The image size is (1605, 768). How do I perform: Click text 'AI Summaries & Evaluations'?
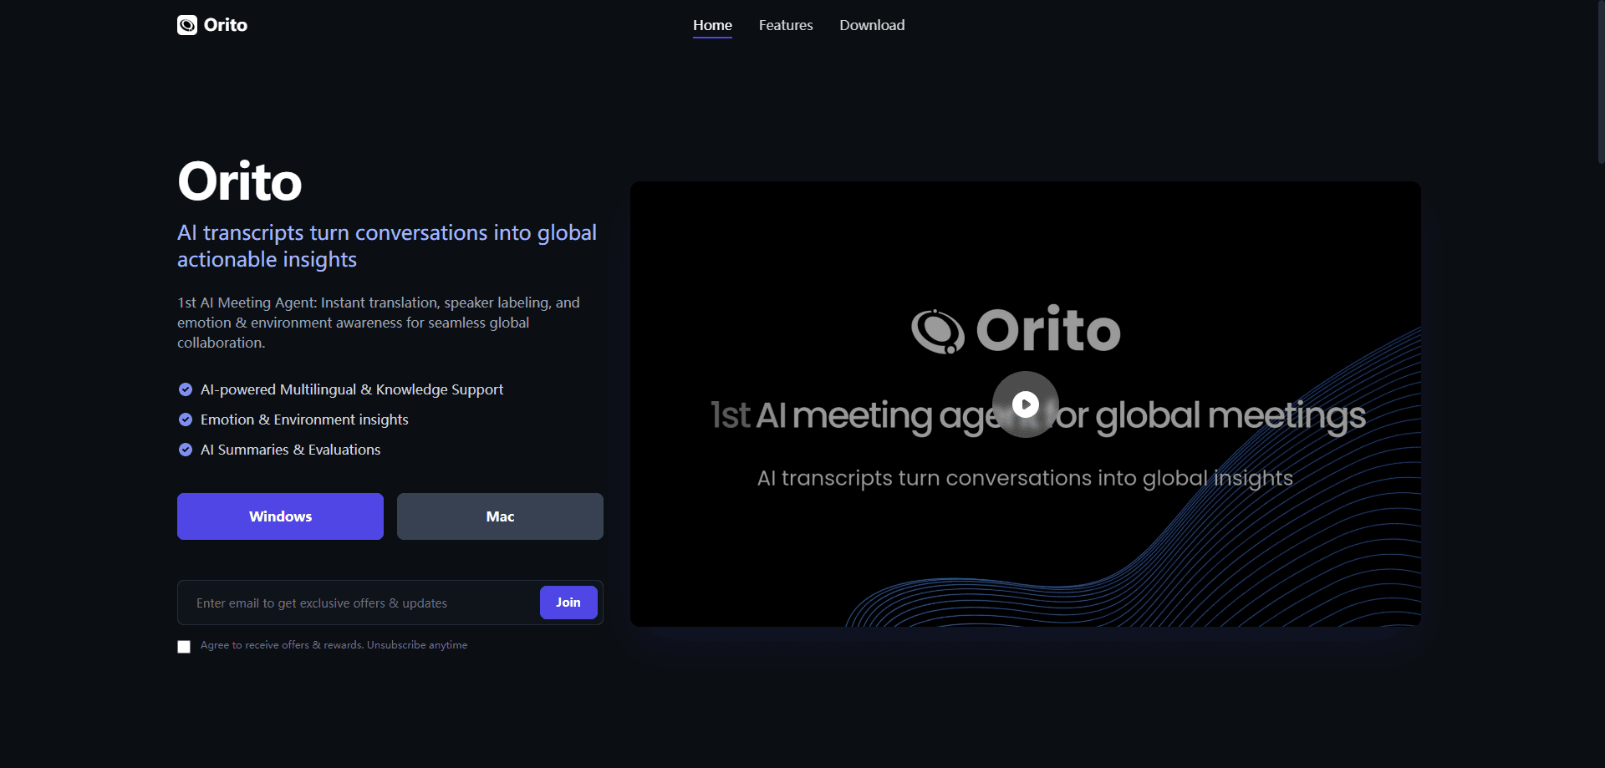tap(290, 450)
